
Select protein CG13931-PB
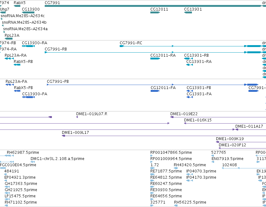tap(190, 91)
